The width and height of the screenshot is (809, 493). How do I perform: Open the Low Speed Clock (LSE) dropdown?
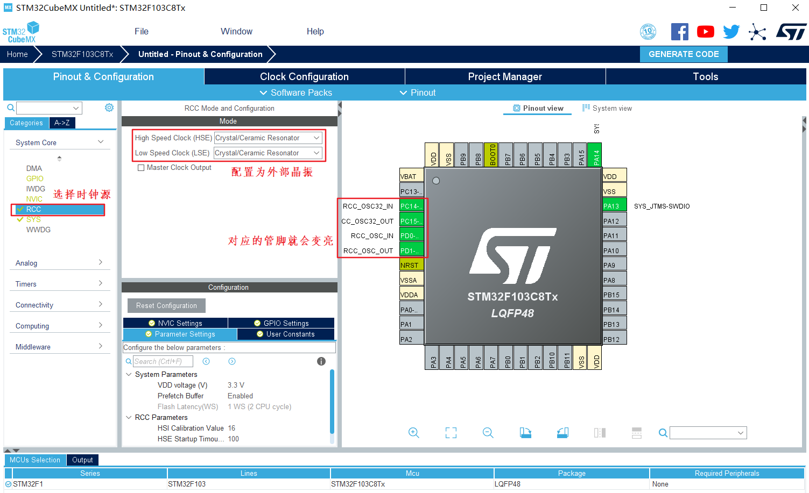click(268, 153)
